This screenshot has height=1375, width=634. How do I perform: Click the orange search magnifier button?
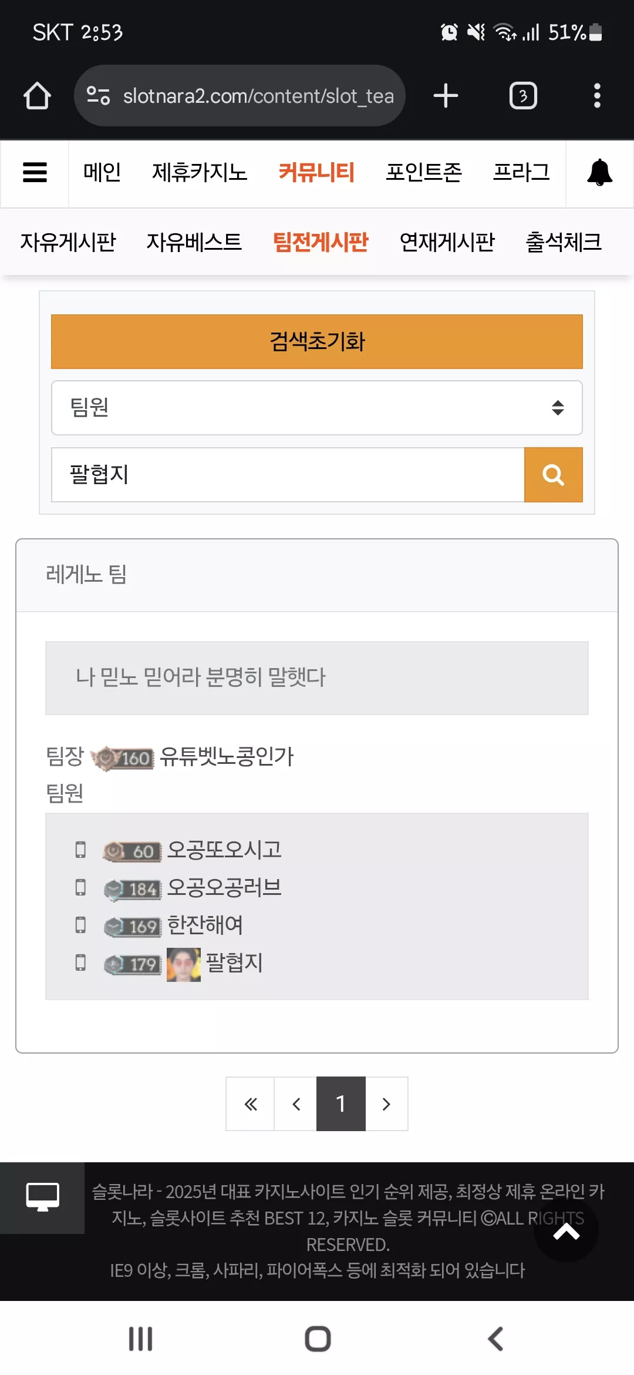pos(553,475)
